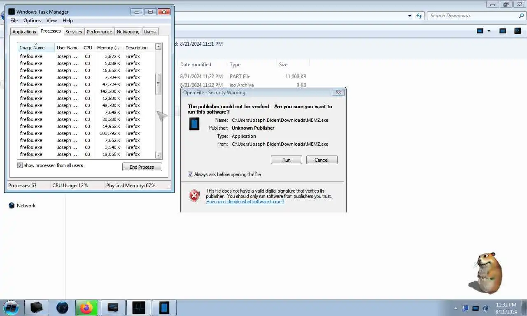Click the Action Center flag tray icon
The image size is (527, 316).
coord(465,308)
